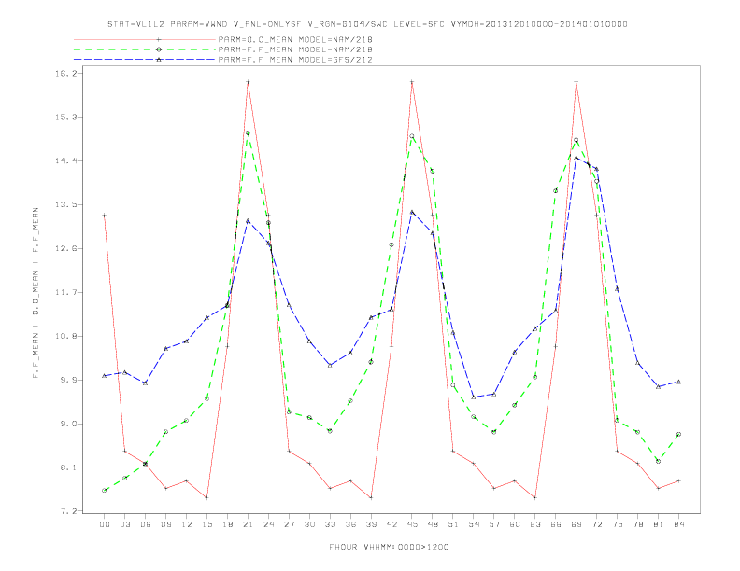
Task: Click y-axis tick label 9.0
Action: pos(68,424)
